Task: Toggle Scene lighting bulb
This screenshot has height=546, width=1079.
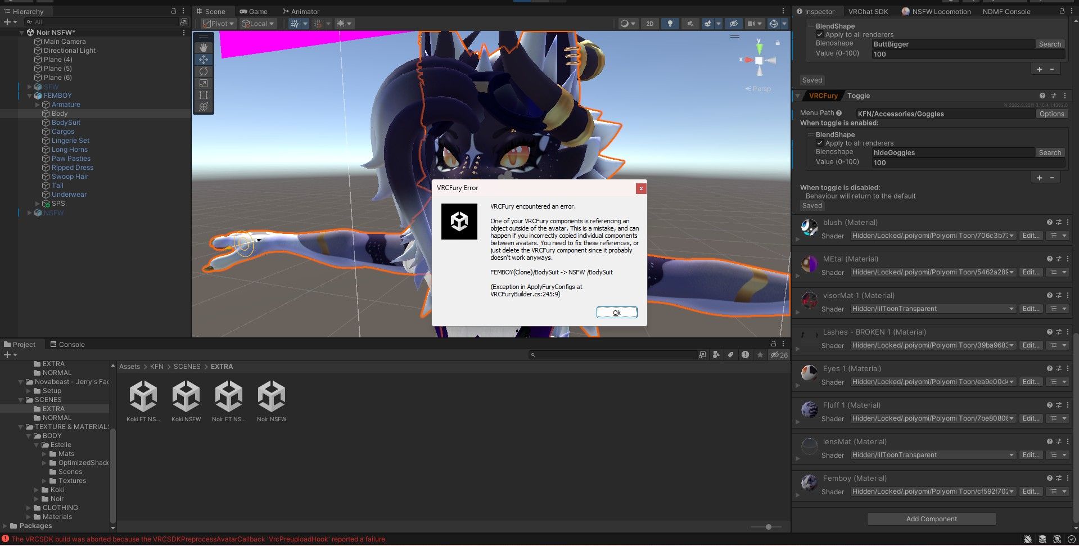Action: point(670,24)
